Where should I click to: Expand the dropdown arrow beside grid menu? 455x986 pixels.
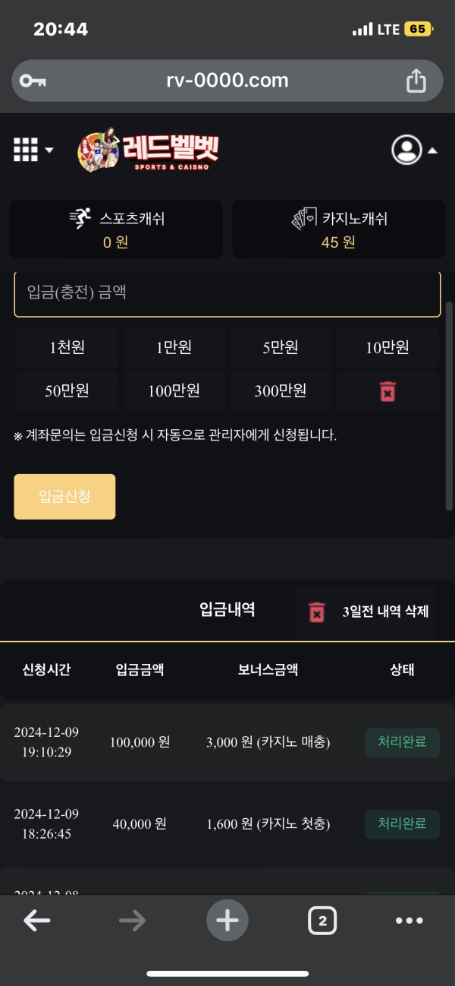[49, 151]
